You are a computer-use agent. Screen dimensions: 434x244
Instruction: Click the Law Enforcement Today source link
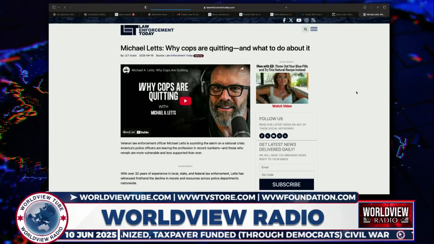tap(179, 56)
